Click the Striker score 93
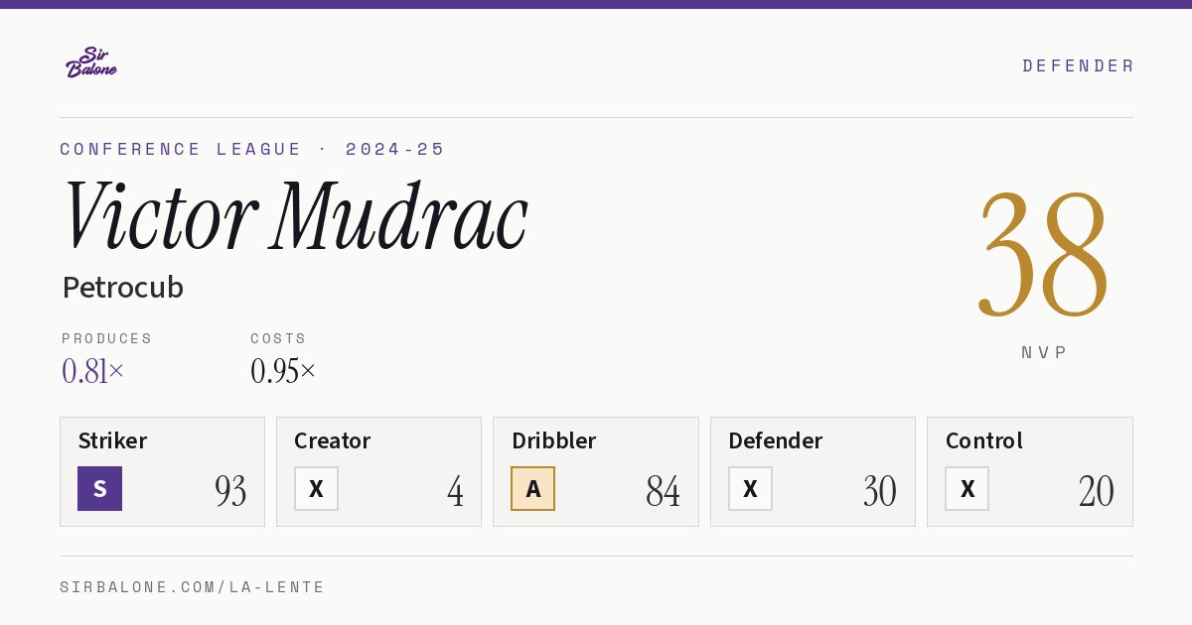Image resolution: width=1192 pixels, height=625 pixels. tap(230, 491)
